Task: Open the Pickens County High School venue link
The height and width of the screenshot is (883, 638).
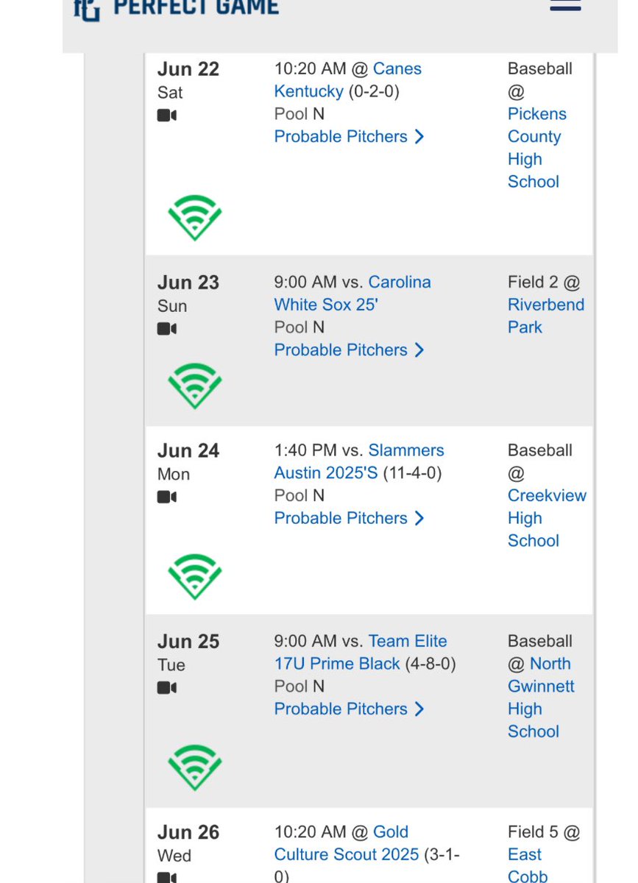Action: click(x=537, y=148)
